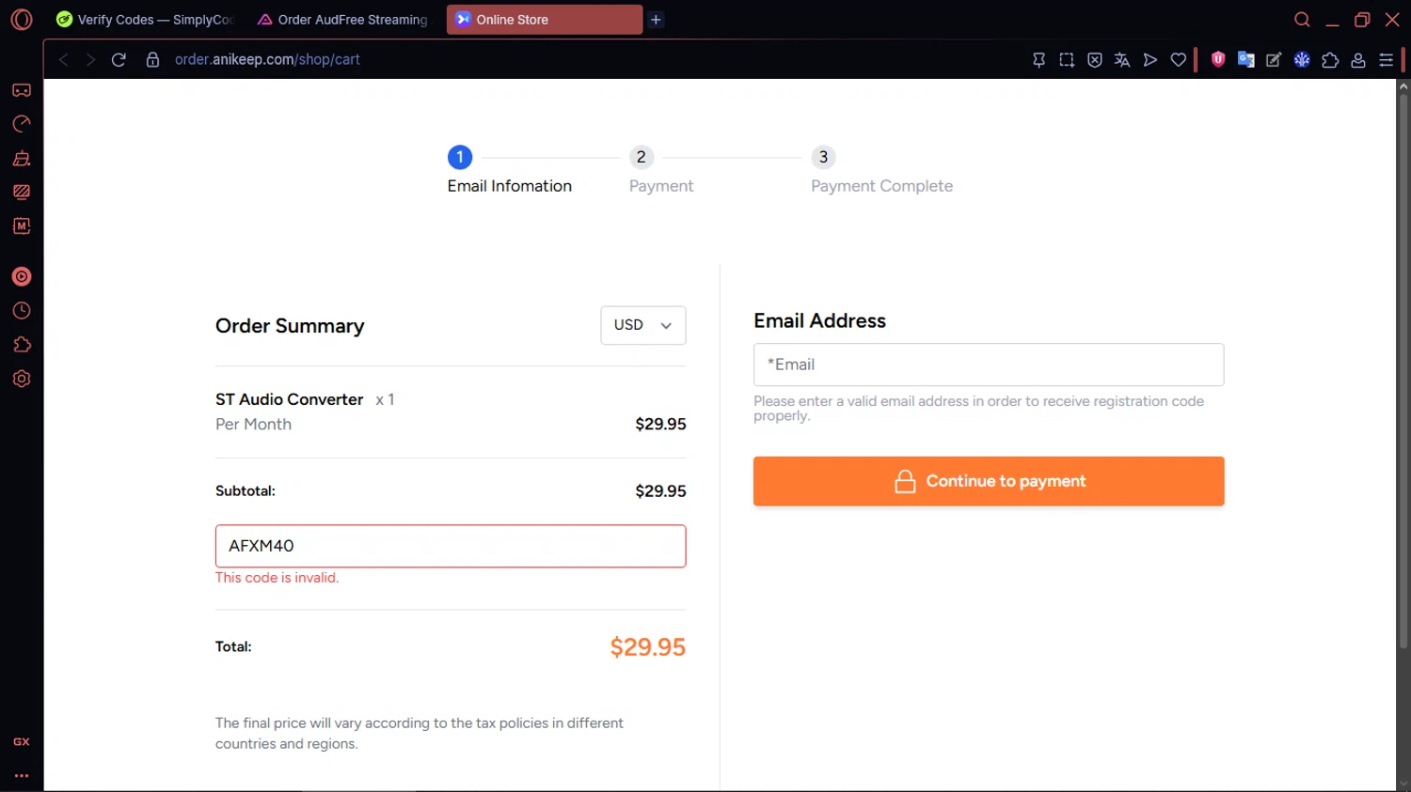Open sidebar three-dots more options
The width and height of the screenshot is (1411, 792).
[22, 776]
